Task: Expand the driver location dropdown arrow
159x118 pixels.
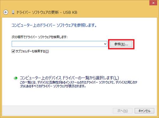Action: 105,44
